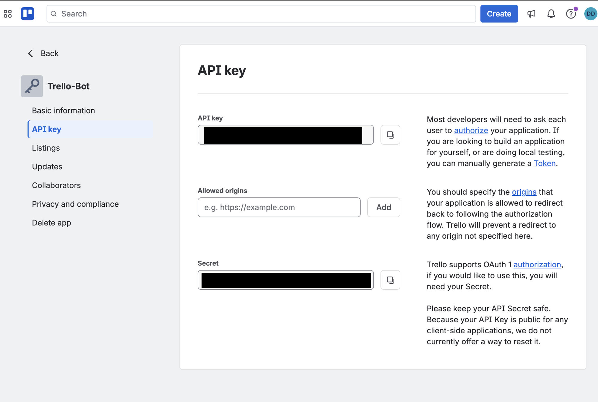Open the DD account avatar menu
Image resolution: width=598 pixels, height=402 pixels.
coord(591,14)
